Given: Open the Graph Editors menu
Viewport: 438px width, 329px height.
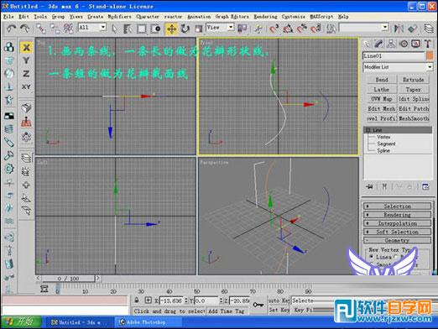Looking at the screenshot, I should [x=232, y=17].
